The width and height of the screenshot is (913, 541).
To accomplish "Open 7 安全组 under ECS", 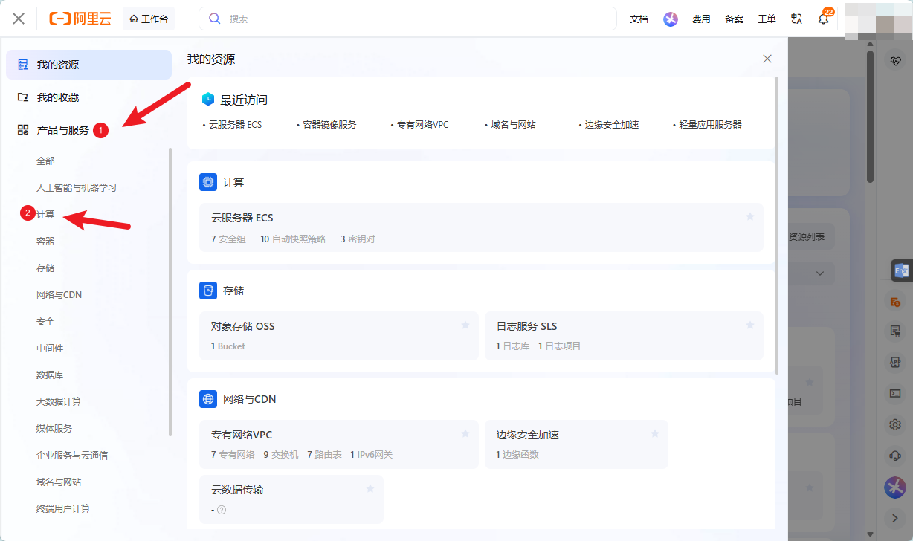I will [x=228, y=239].
